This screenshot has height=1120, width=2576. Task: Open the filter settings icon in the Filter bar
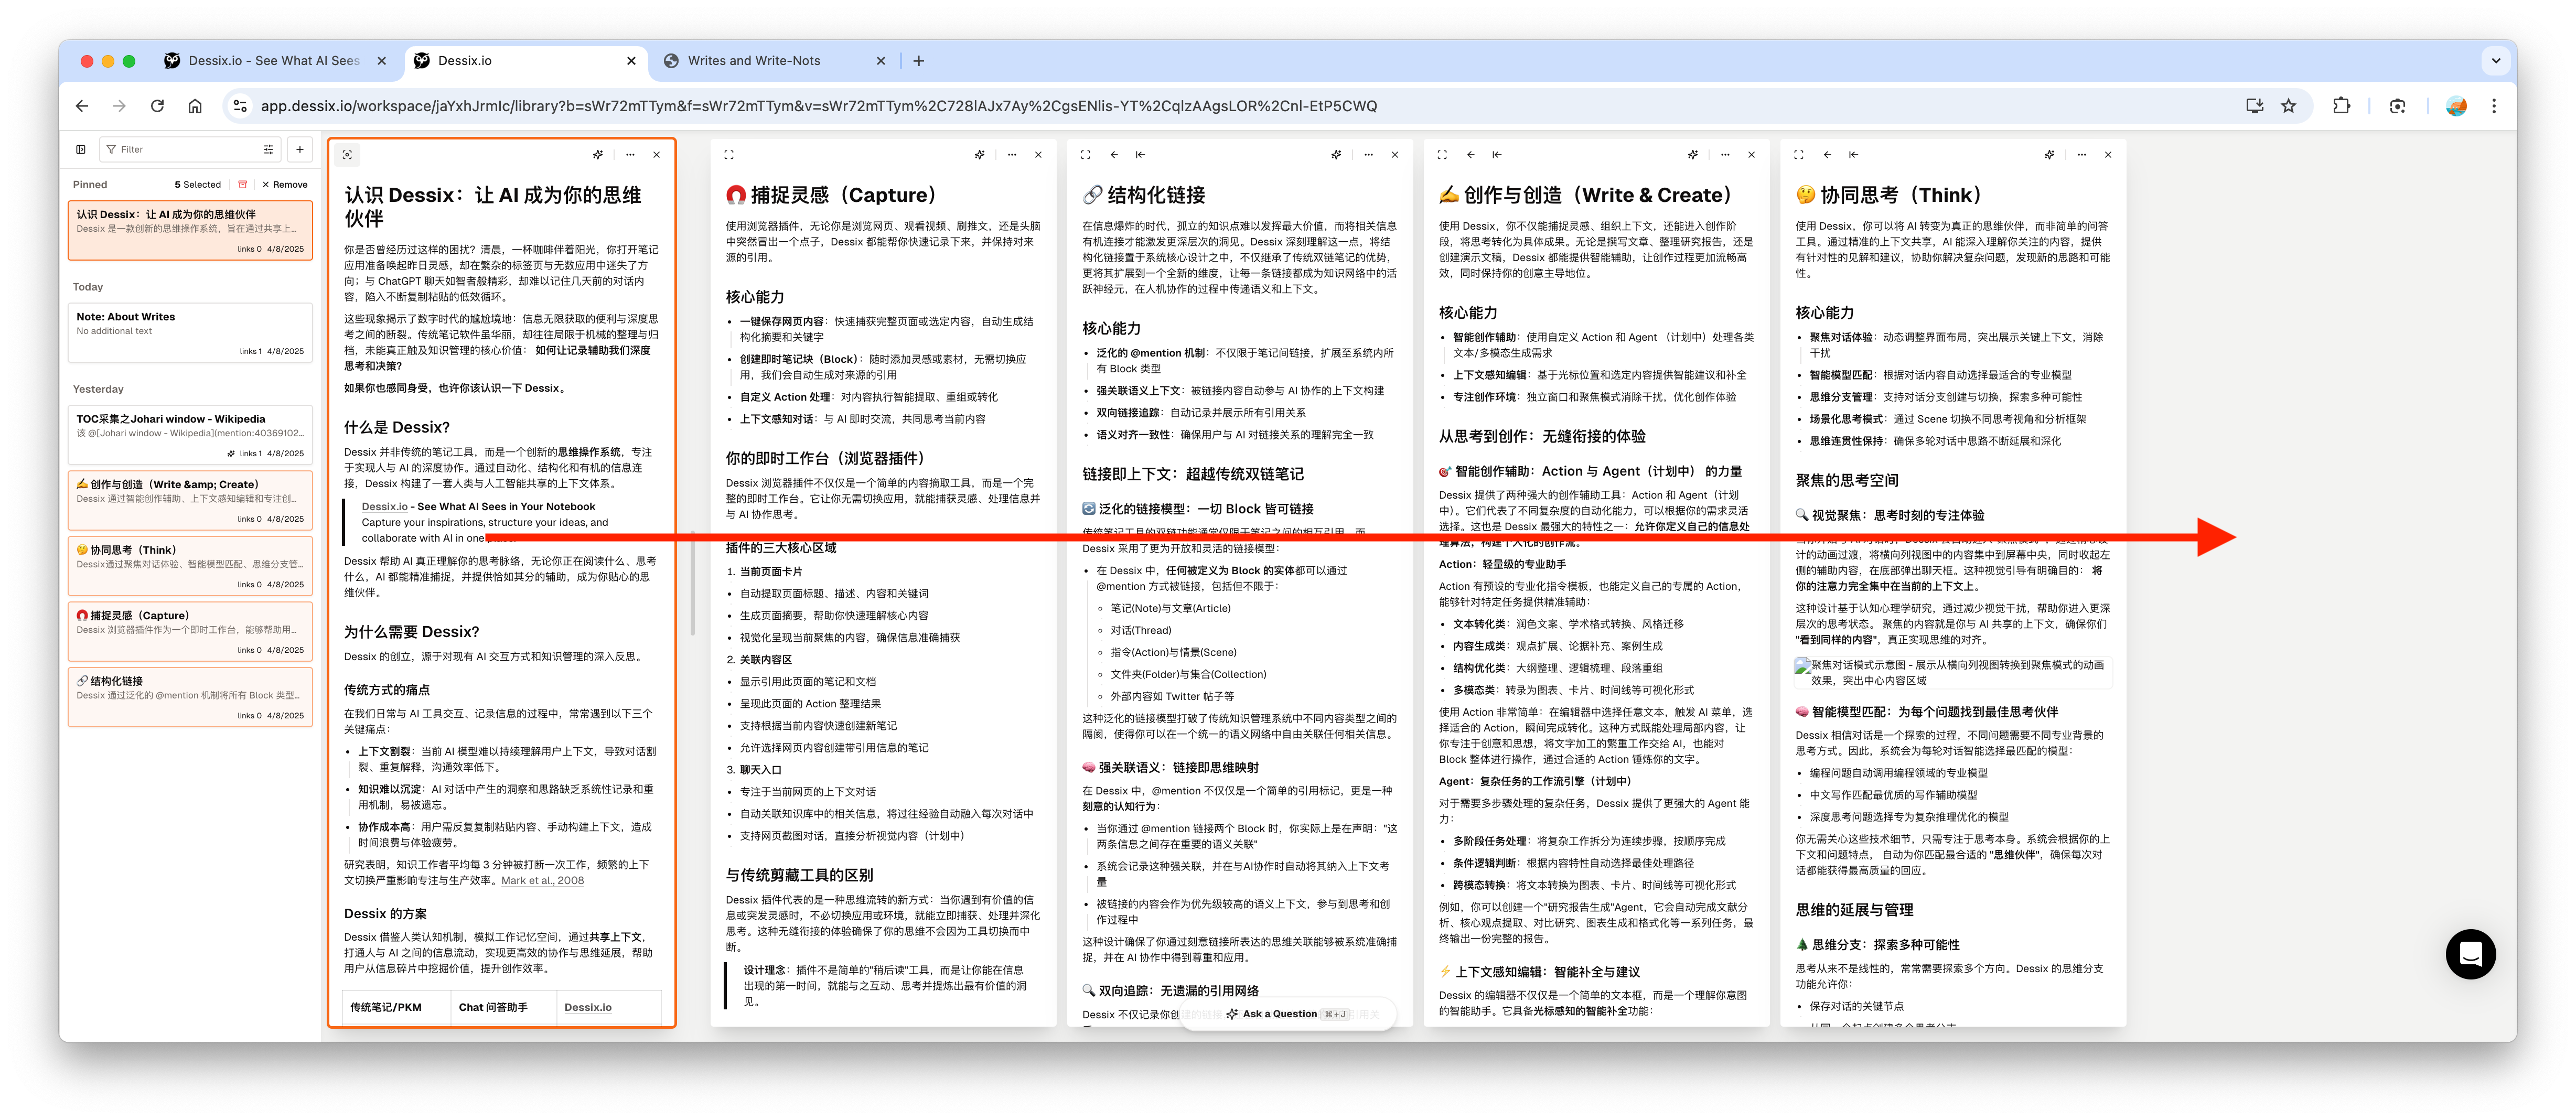tap(268, 149)
